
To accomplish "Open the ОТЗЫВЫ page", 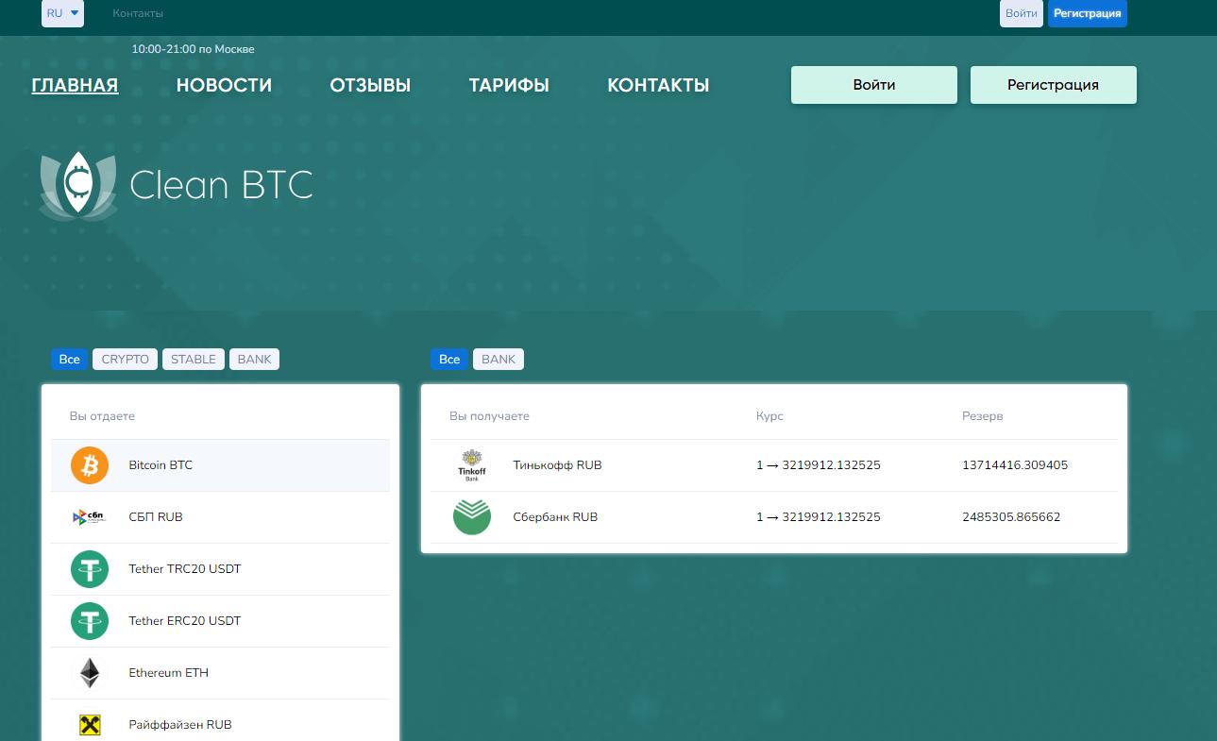I will [370, 86].
